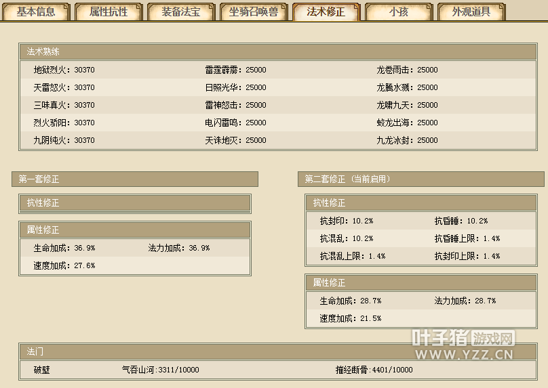Select the 第一套修正 header

[39, 179]
